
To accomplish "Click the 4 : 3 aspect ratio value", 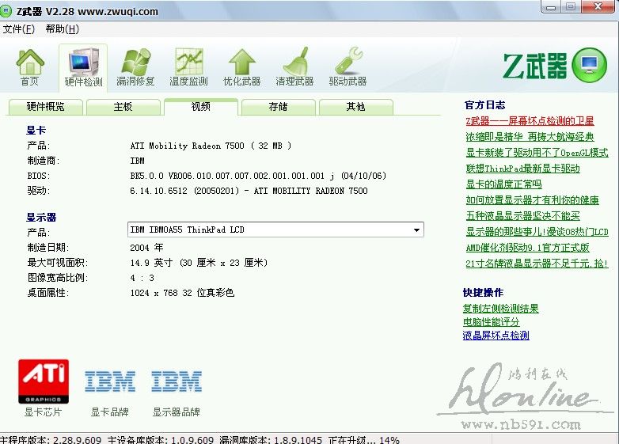I will click(x=142, y=278).
